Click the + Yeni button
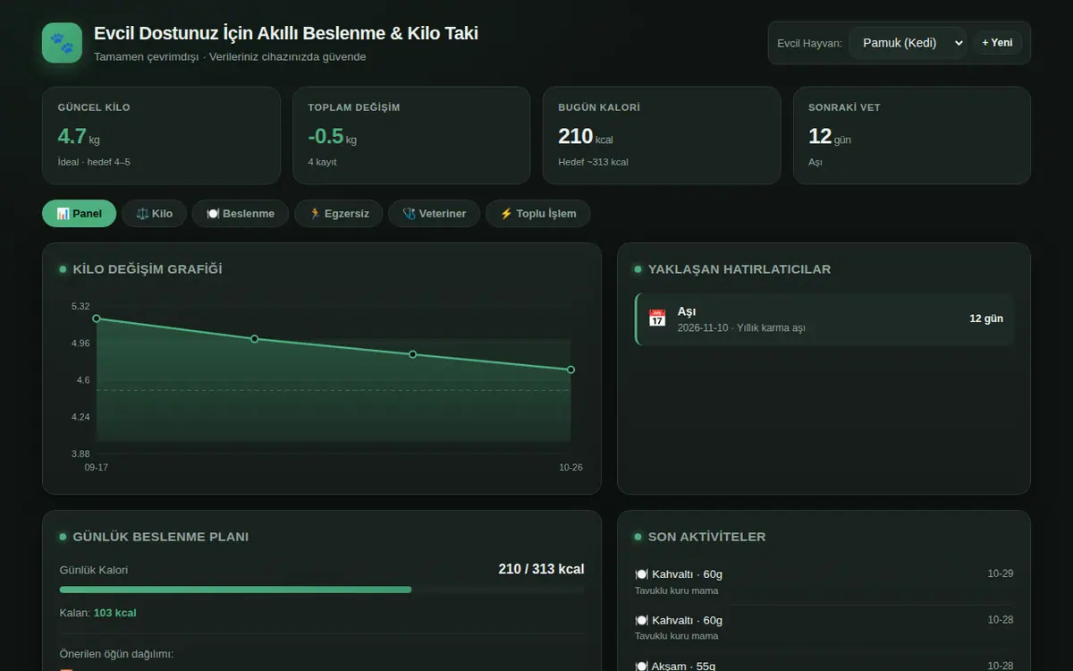Image resolution: width=1073 pixels, height=671 pixels. [x=997, y=43]
